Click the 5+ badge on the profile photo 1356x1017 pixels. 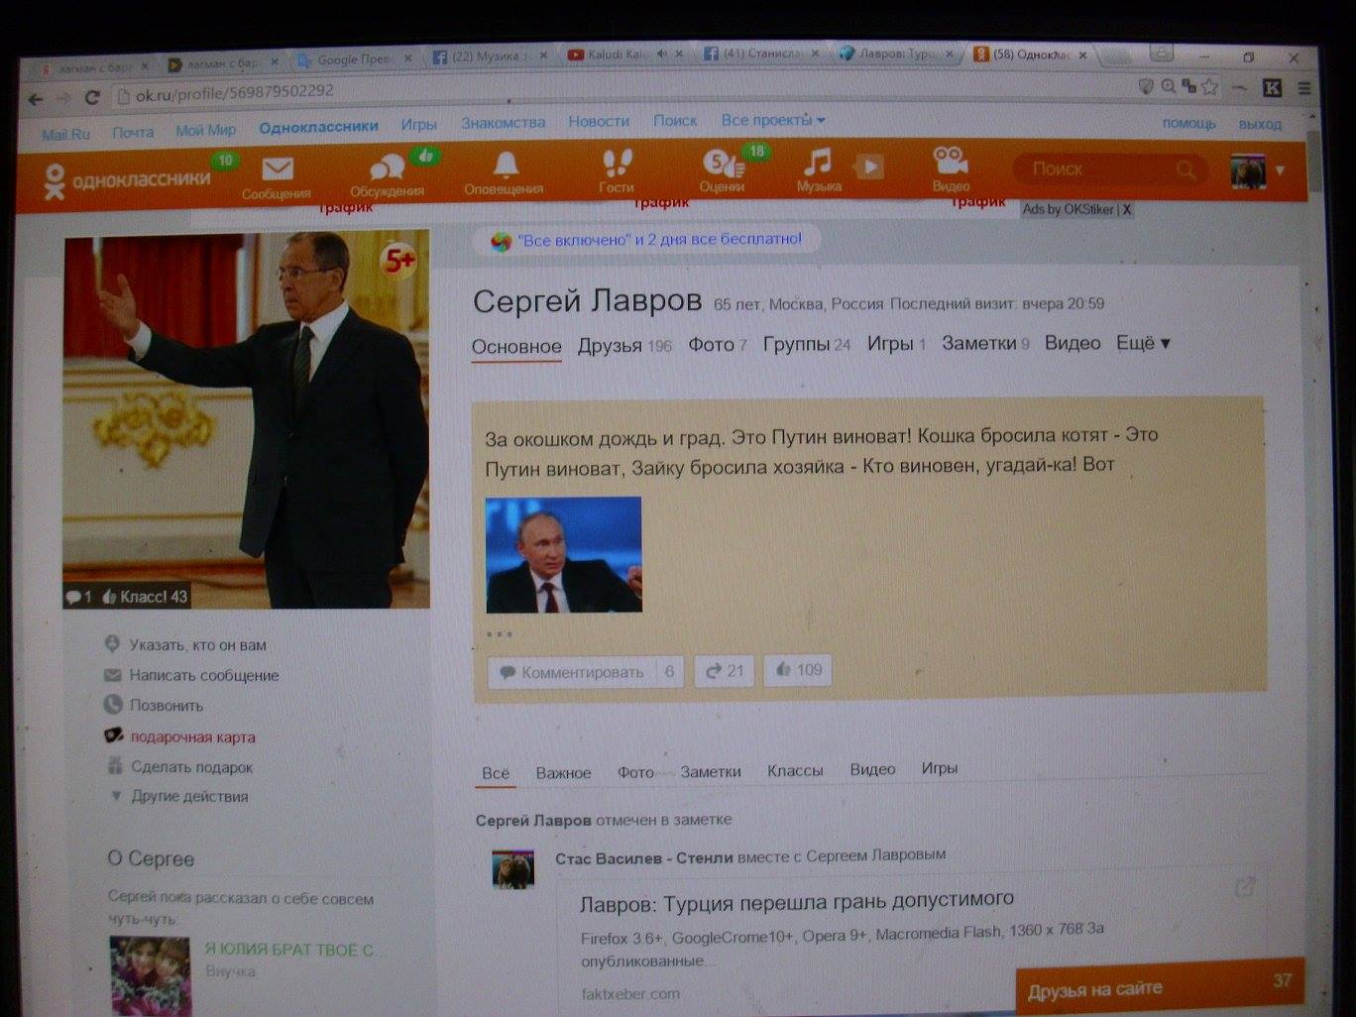click(x=398, y=262)
